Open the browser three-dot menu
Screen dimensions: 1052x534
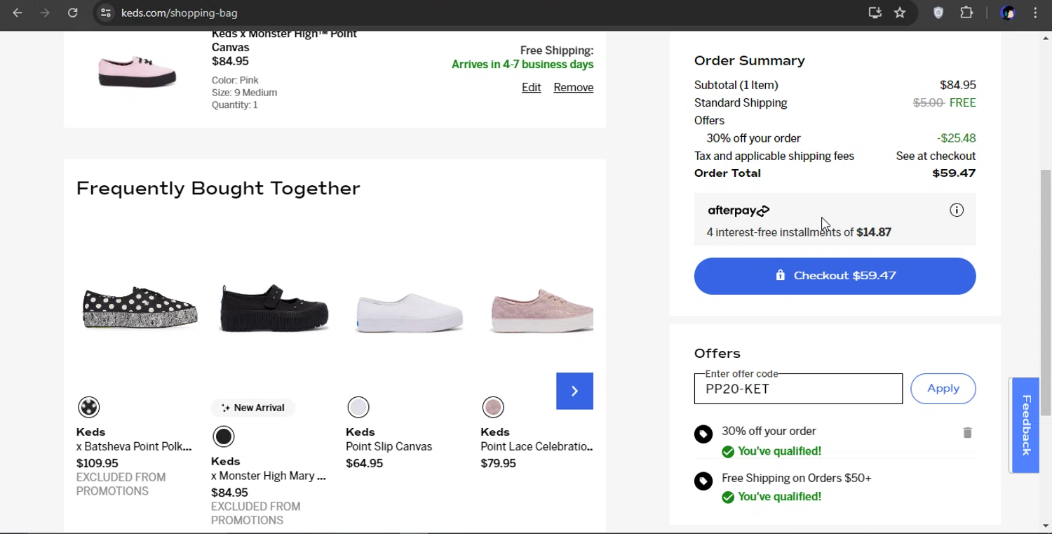pyautogui.click(x=1035, y=13)
